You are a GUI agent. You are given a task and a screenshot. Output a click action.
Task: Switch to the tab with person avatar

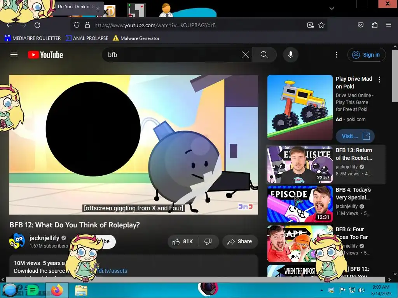click(x=166, y=10)
